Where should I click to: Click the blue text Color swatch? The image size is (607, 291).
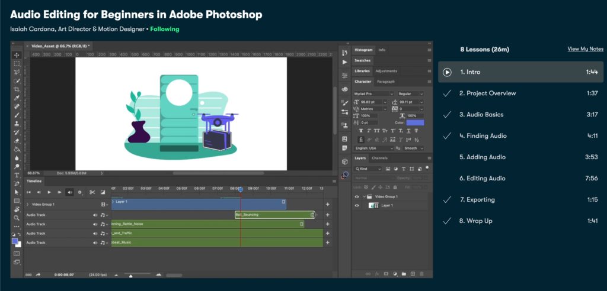pos(415,122)
